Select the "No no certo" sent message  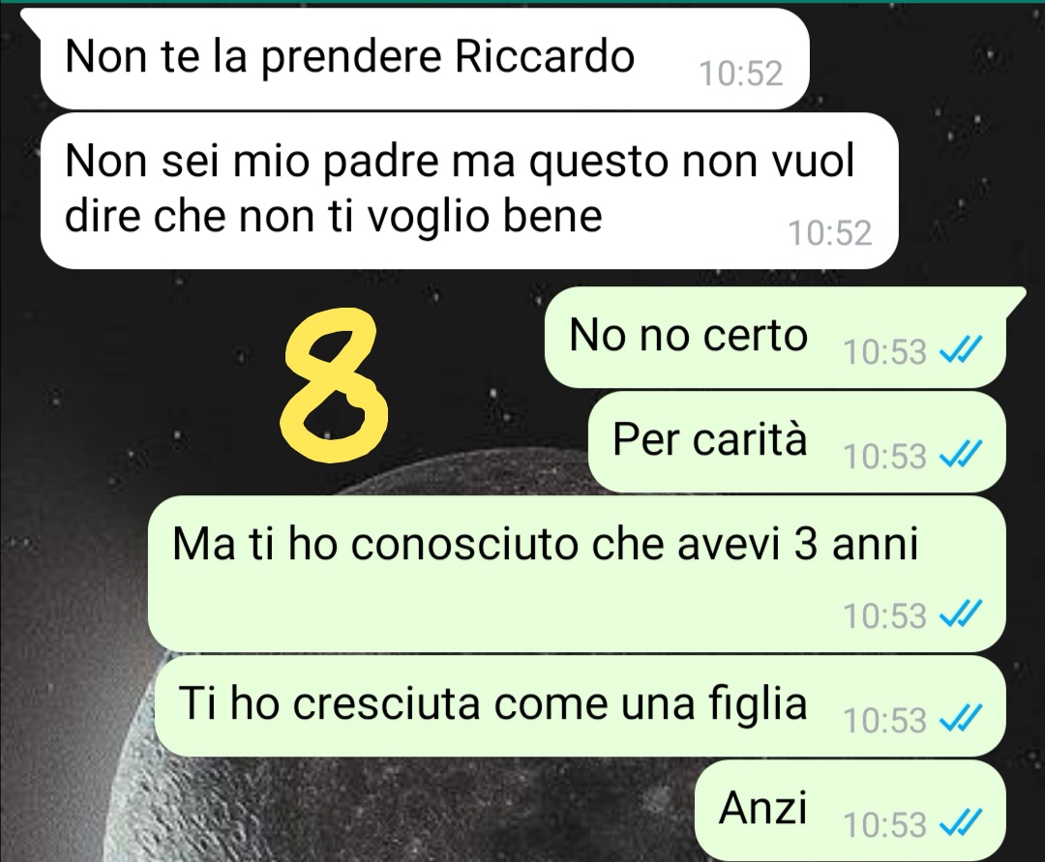coord(775,337)
